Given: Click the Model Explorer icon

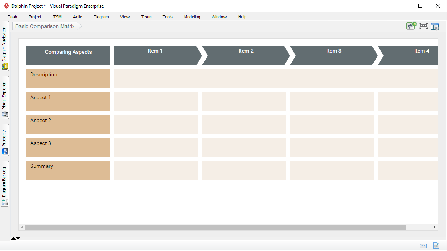Looking at the screenshot, I should (5, 114).
